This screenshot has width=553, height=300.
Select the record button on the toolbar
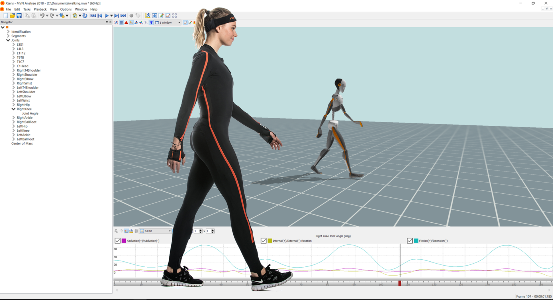pyautogui.click(x=131, y=16)
